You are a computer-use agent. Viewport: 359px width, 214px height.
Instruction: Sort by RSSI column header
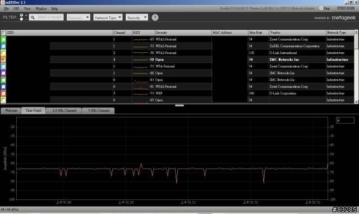[x=144, y=33]
